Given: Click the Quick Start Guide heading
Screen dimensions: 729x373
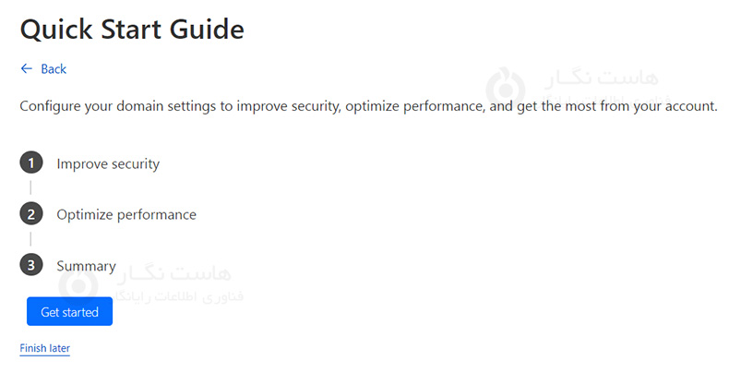Looking at the screenshot, I should (132, 29).
